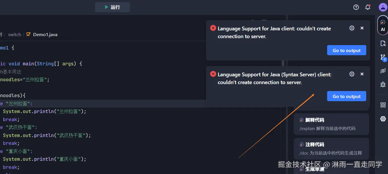The height and width of the screenshot is (174, 388).
Task: Open the user profile avatar
Action: click(x=383, y=7)
